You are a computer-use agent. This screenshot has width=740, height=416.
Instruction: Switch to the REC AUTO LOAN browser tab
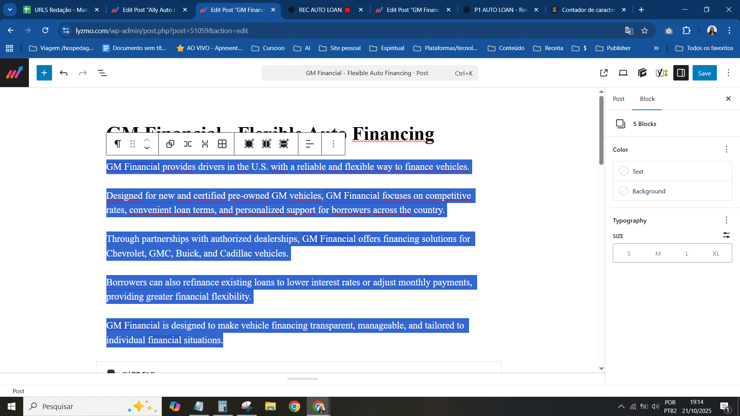tap(320, 10)
